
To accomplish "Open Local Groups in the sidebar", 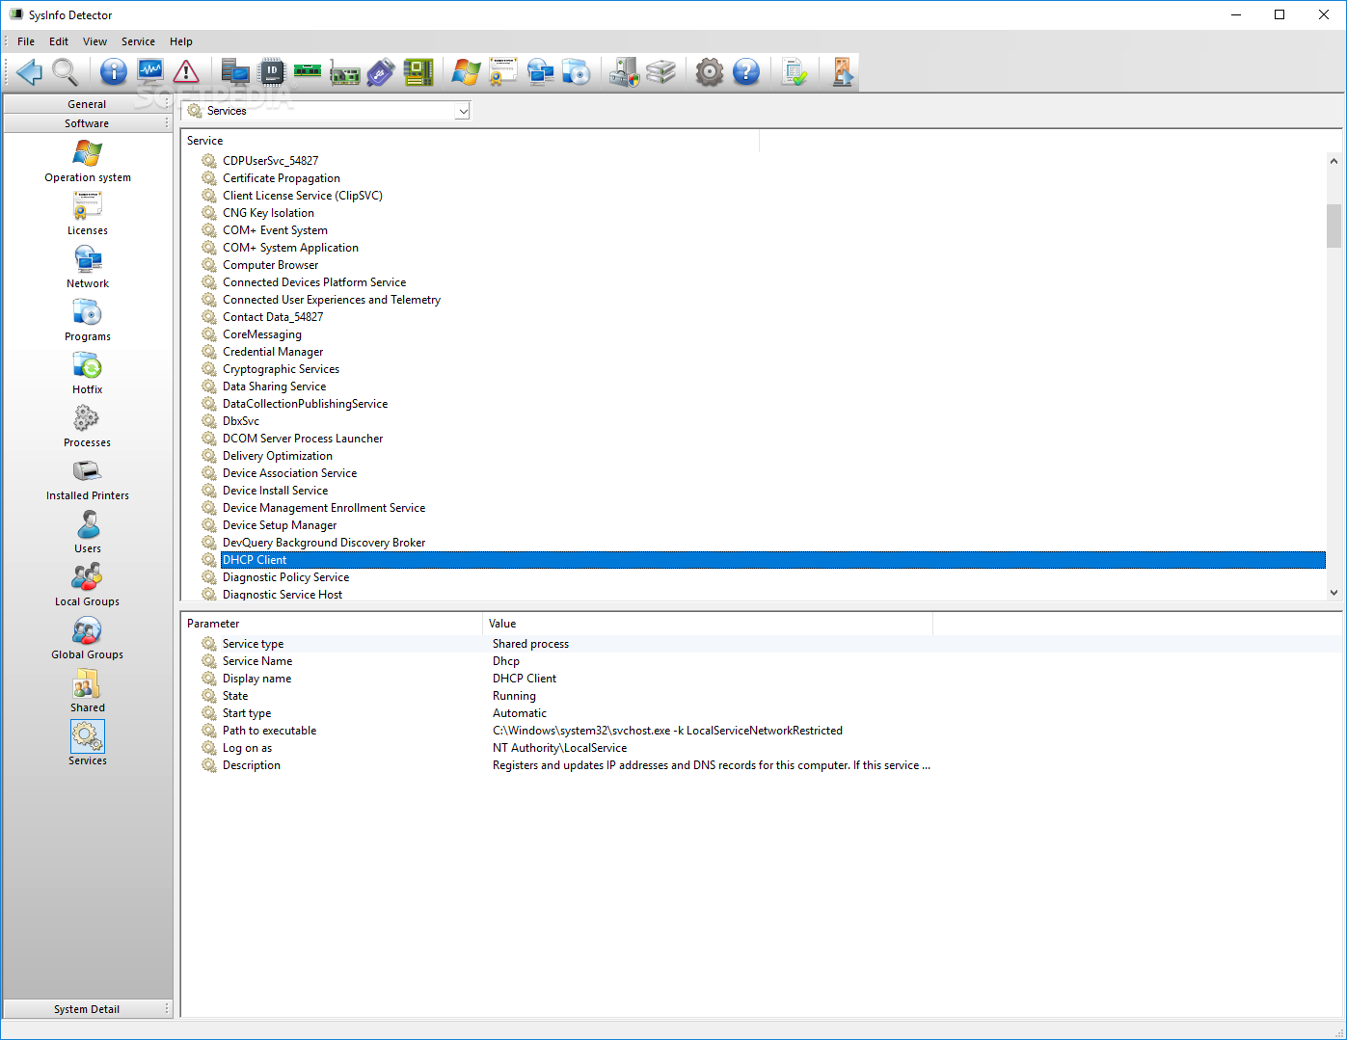I will pos(88,585).
